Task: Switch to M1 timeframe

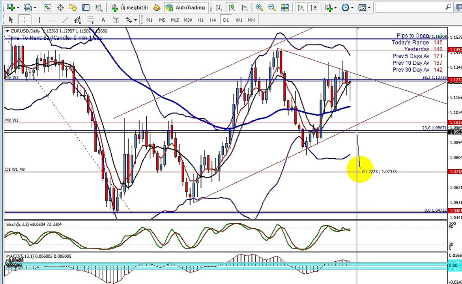Action: point(150,20)
